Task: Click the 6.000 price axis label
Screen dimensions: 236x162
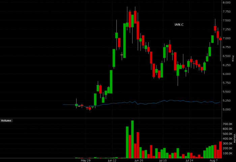Action: (x=227, y=74)
